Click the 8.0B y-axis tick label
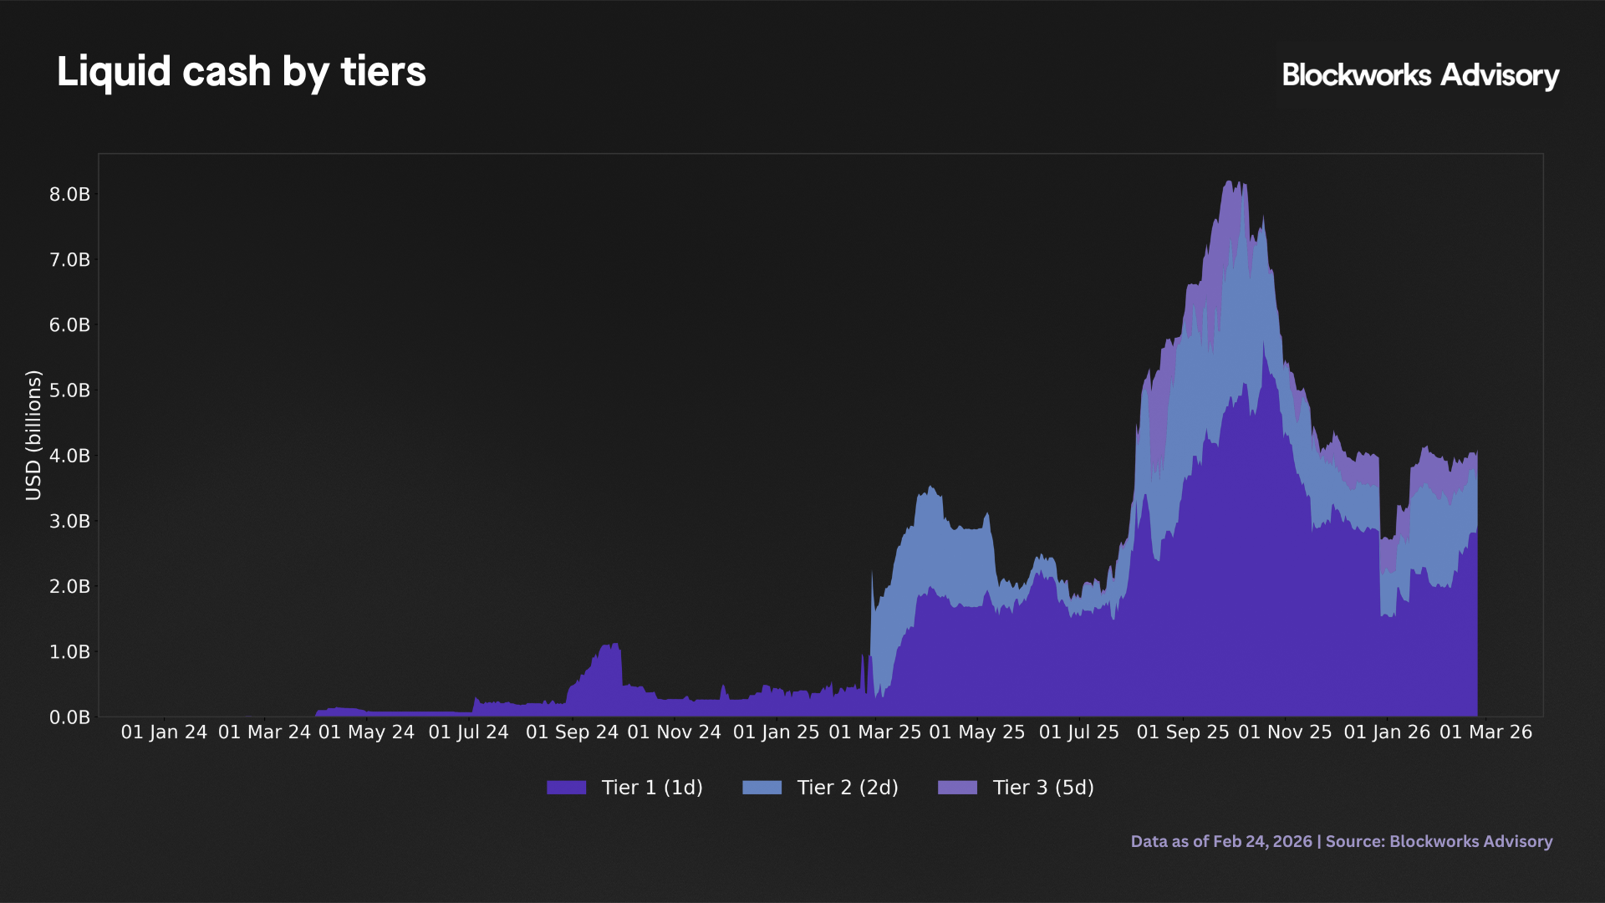Screen dimensions: 1605x903 click(69, 194)
